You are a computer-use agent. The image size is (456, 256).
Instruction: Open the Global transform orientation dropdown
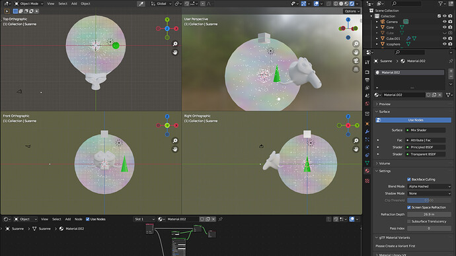(x=161, y=4)
